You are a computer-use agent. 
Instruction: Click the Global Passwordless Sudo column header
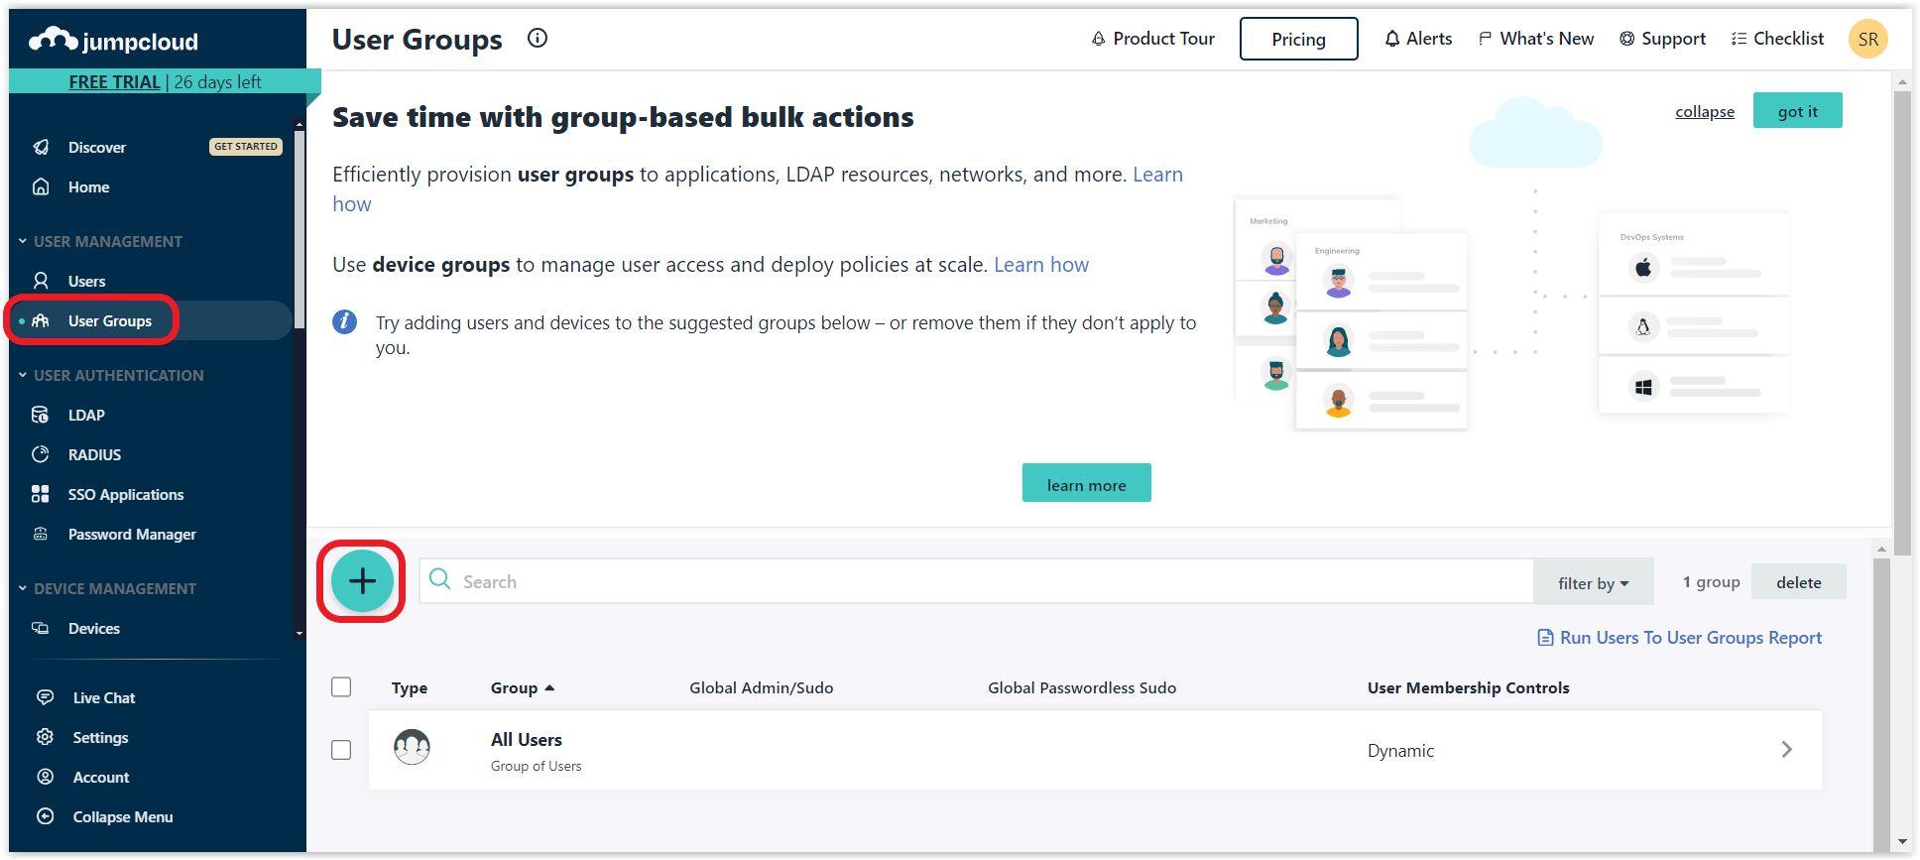1081,687
